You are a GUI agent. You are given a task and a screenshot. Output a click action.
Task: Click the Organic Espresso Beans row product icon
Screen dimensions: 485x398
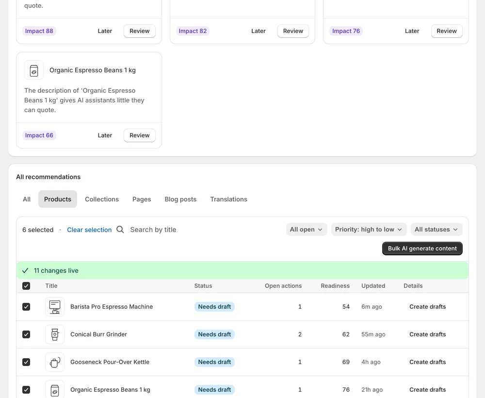(x=55, y=389)
